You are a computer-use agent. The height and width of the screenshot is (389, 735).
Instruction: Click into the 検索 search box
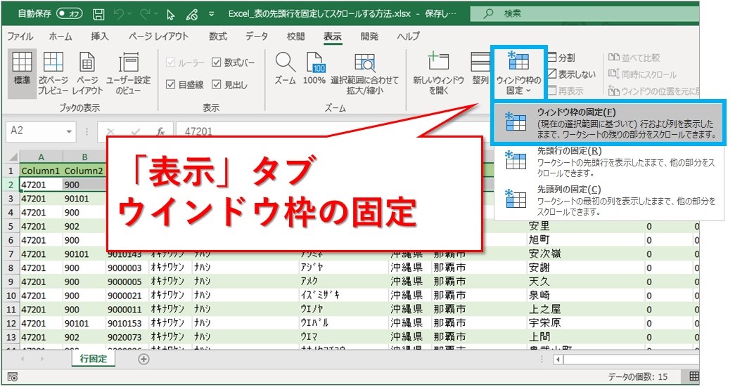(x=584, y=13)
